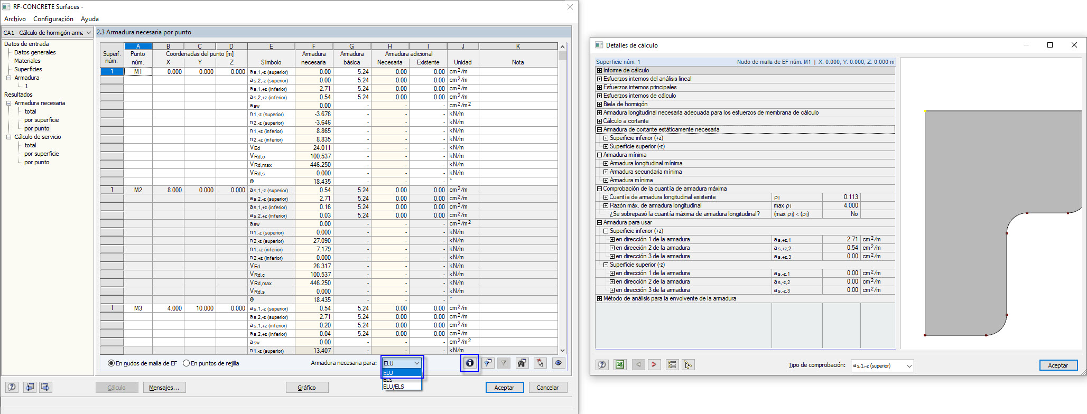
Task: Open the design details info button
Action: 469,363
